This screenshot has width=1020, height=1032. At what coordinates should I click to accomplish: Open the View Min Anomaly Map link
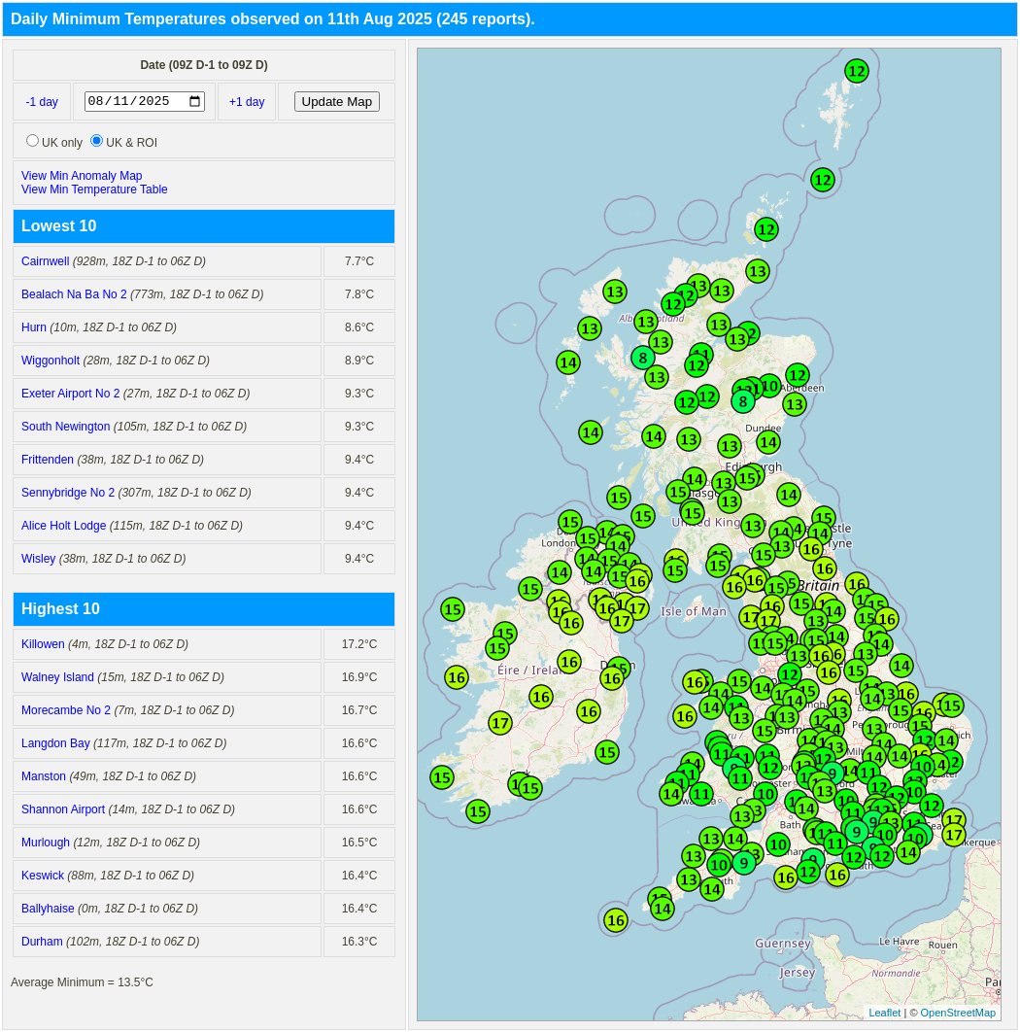pos(82,176)
